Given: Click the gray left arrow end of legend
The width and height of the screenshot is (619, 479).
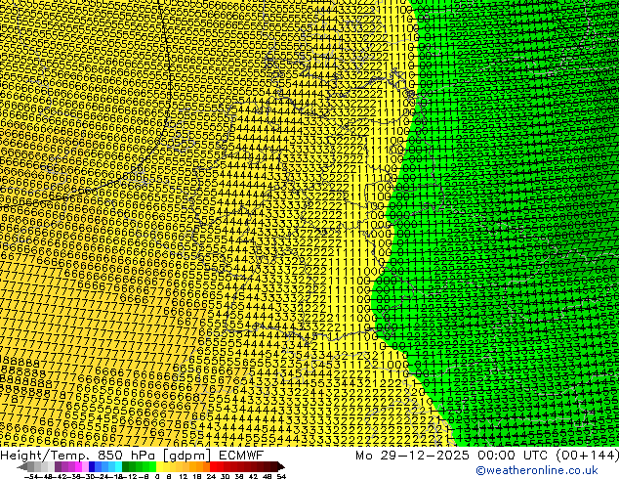Looking at the screenshot, I should click(22, 466).
